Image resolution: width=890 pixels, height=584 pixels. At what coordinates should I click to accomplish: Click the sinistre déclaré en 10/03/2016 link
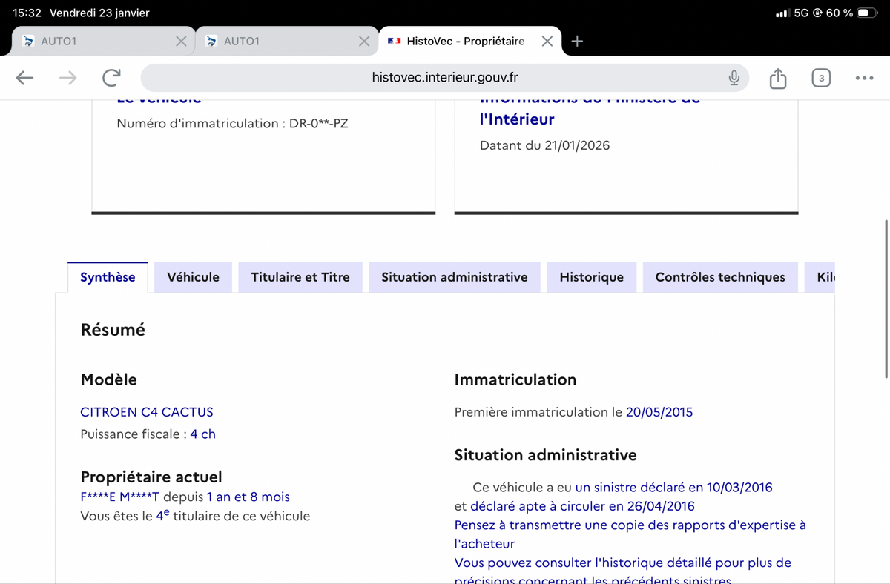tap(672, 487)
